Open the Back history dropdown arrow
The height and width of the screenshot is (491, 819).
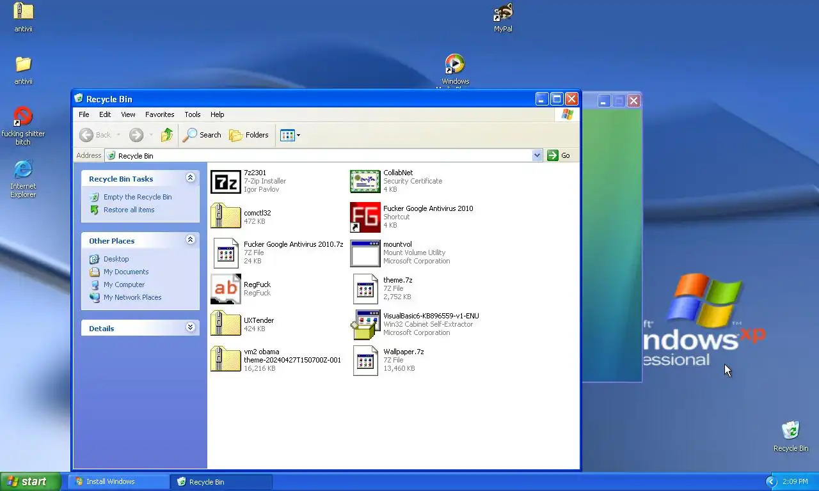click(x=118, y=135)
